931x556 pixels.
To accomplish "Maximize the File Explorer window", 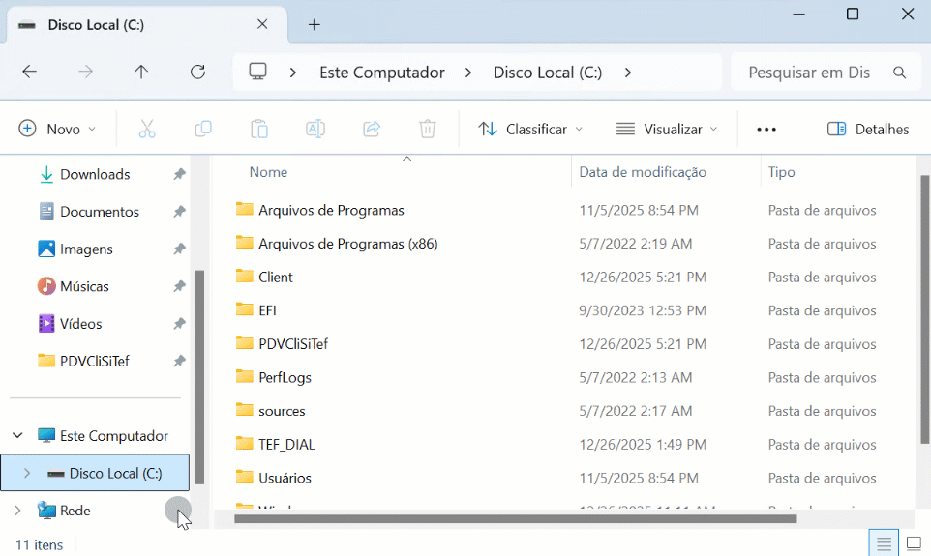I will pyautogui.click(x=853, y=14).
